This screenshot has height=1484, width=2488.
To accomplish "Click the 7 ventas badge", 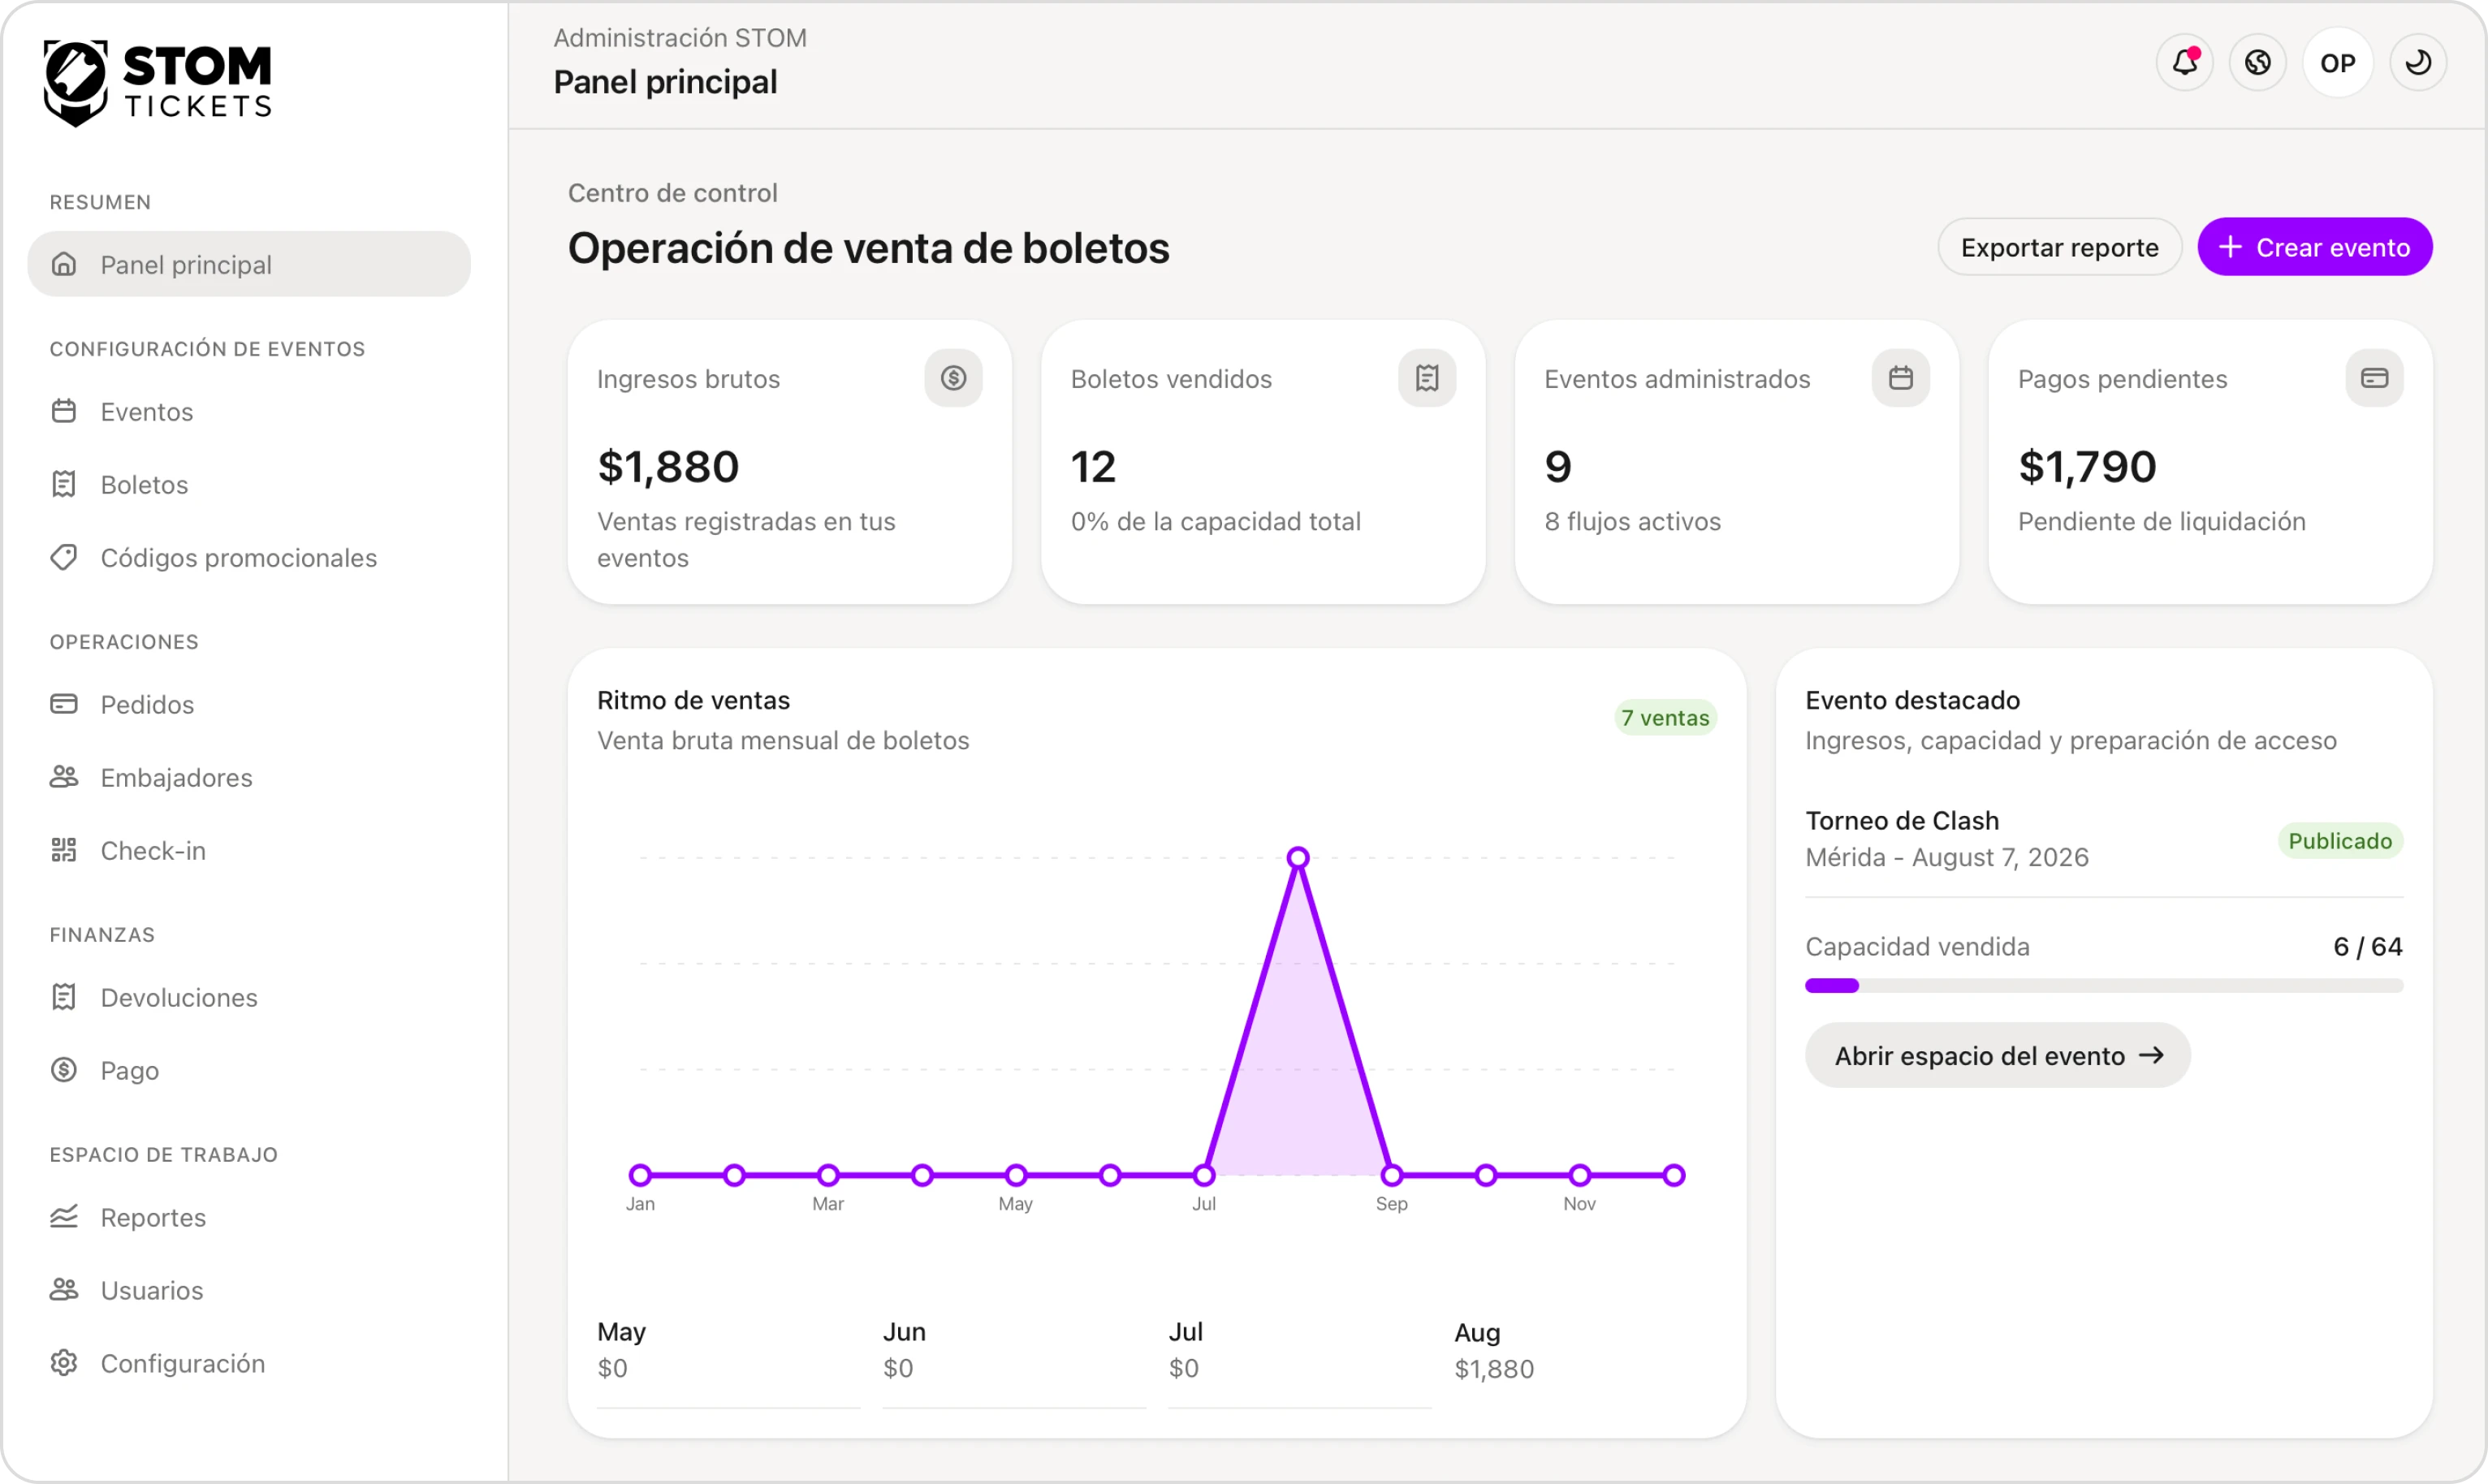I will pyautogui.click(x=1666, y=718).
